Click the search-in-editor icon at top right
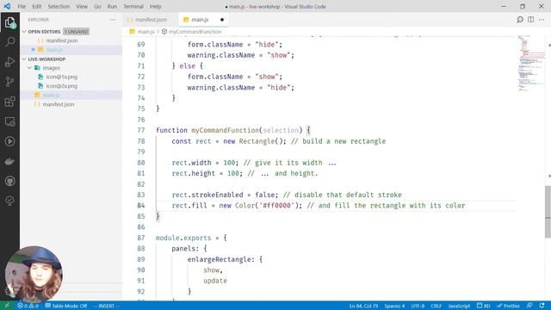 520,20
